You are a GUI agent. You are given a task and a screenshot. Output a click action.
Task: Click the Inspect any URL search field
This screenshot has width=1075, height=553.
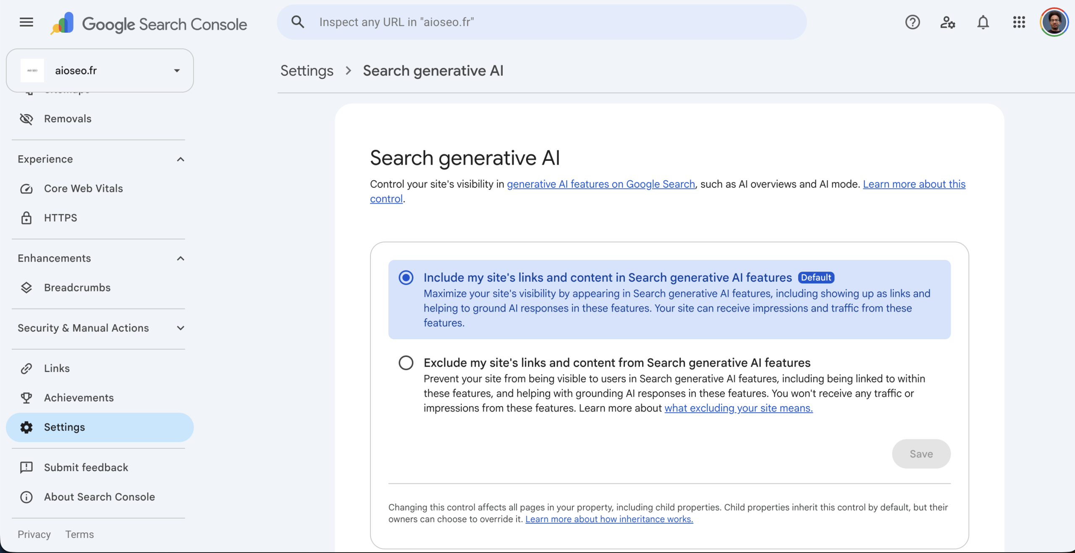(x=542, y=22)
